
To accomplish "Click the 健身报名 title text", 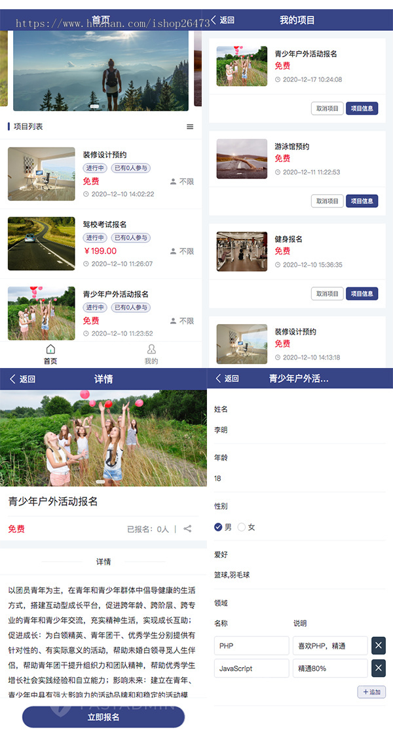I will coord(289,239).
